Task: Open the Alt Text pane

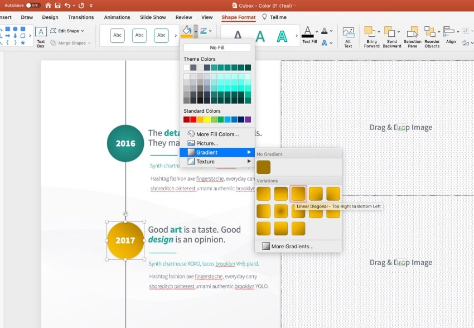Action: coord(348,37)
